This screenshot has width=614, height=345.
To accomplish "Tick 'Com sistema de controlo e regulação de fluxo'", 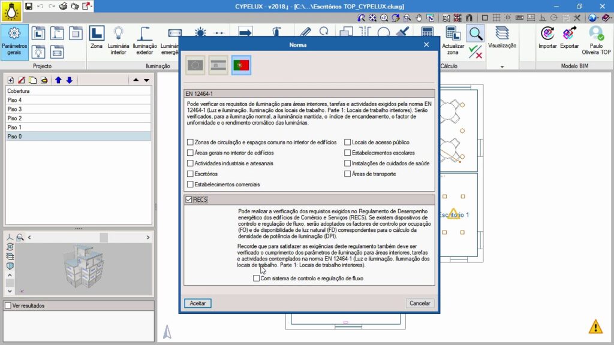I will (257, 278).
